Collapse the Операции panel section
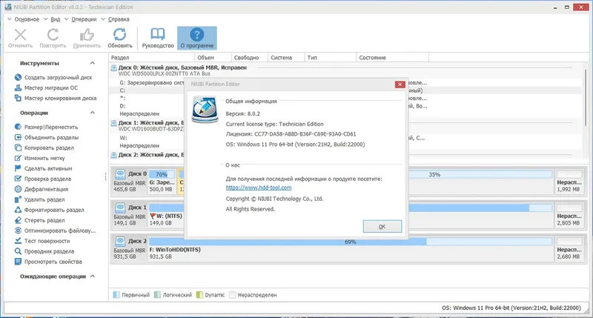Screen dimensions: 593x318 (x=92, y=113)
